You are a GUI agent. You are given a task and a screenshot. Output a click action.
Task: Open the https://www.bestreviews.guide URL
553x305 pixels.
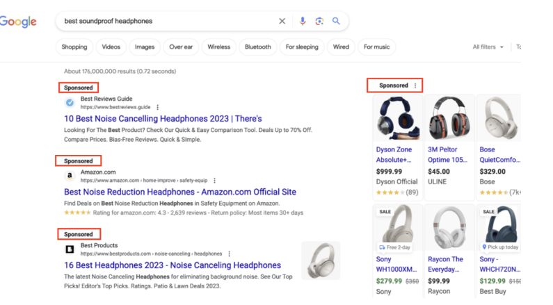point(115,107)
